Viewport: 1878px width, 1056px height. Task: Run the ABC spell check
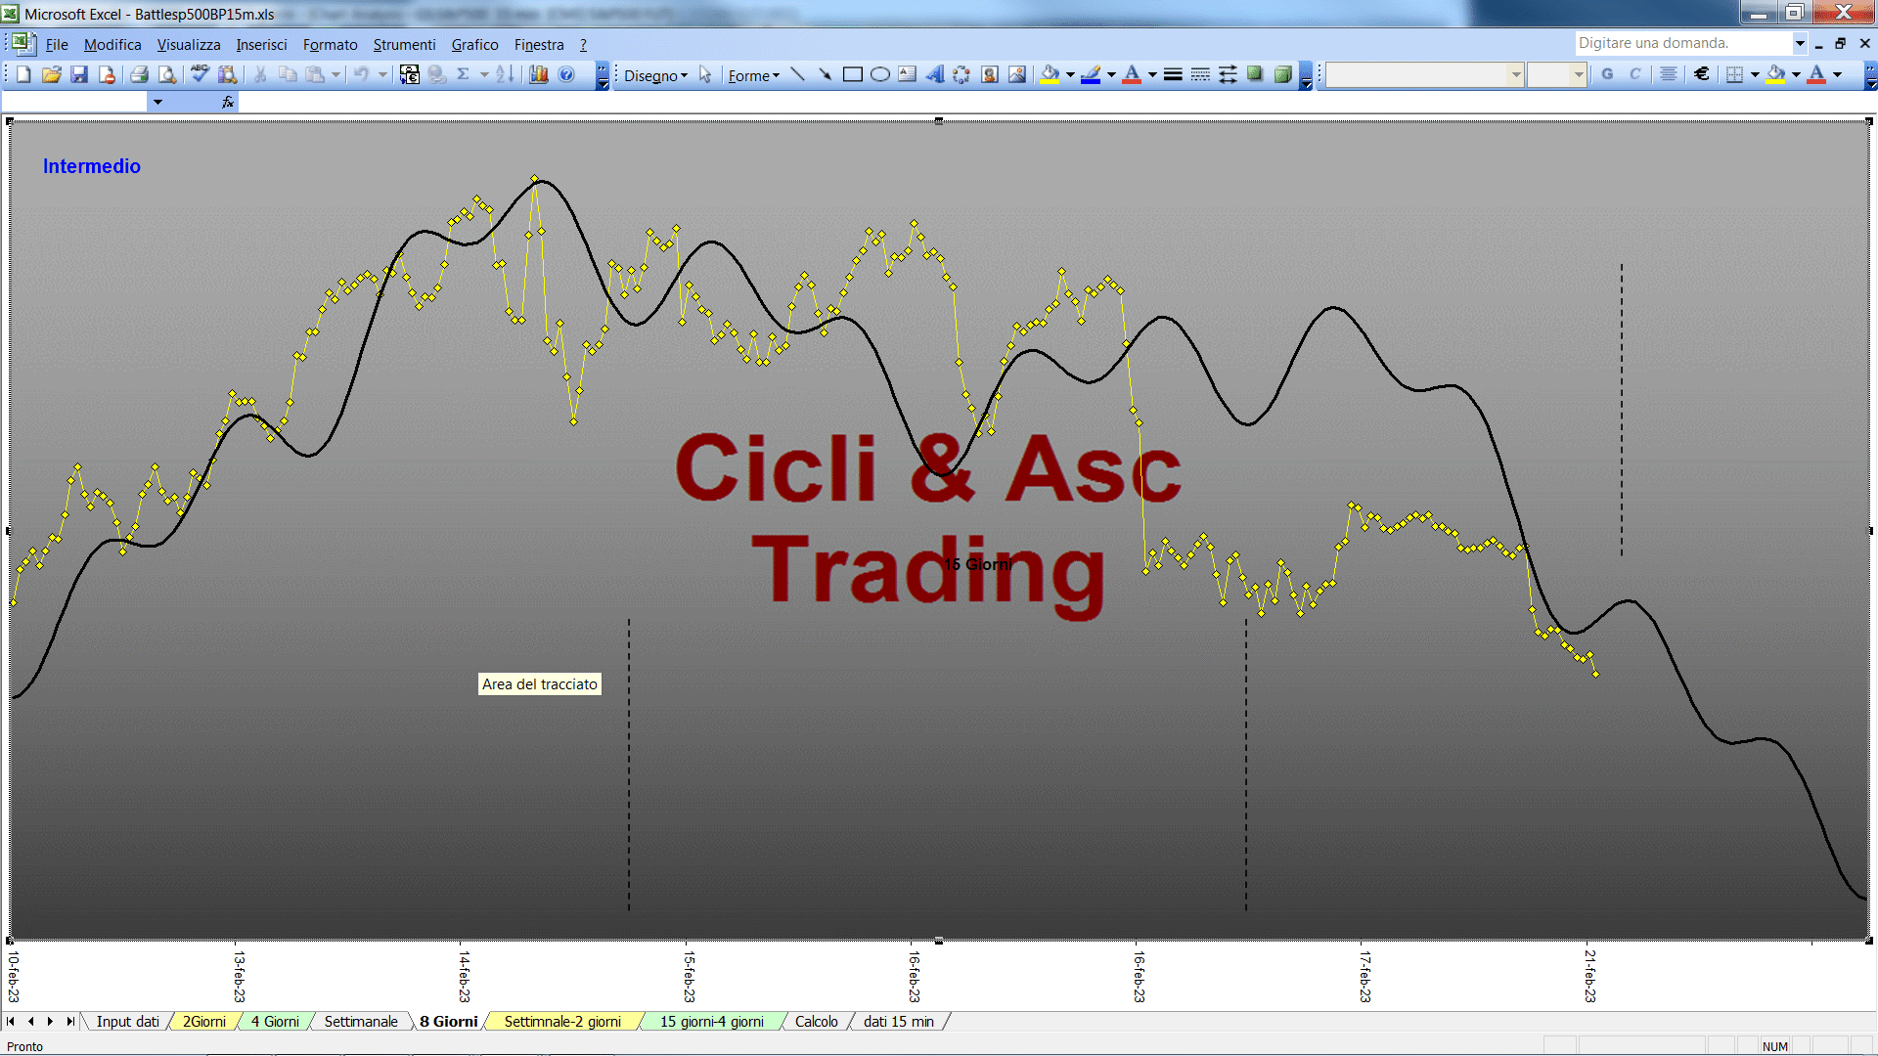click(x=200, y=74)
